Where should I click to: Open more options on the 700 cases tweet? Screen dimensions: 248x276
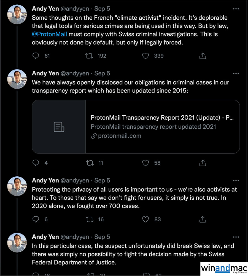(236, 181)
